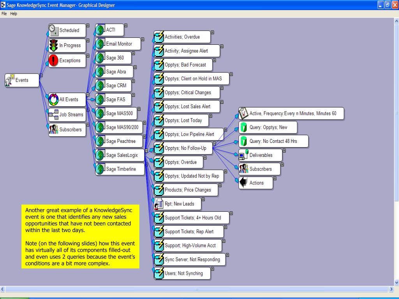Click the Subscribers people icon under No Follow-Up

(244, 169)
